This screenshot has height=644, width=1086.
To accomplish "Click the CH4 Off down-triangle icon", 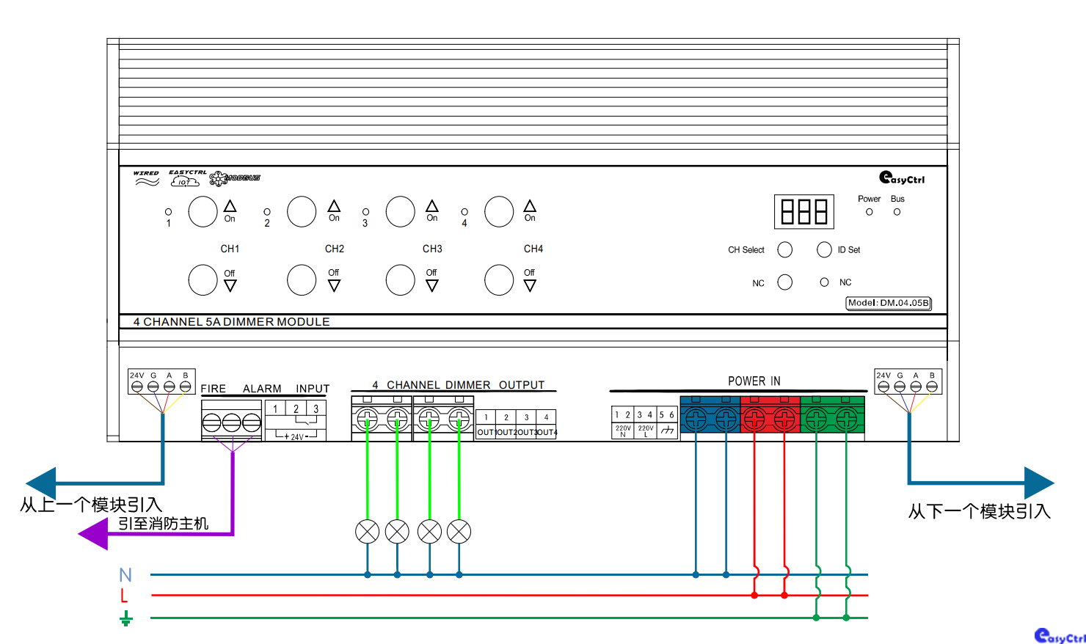I will click(x=530, y=286).
